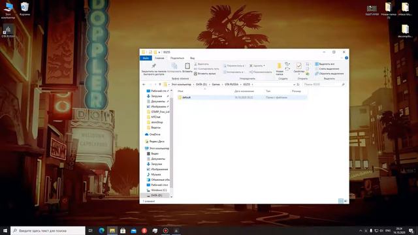Screen dimensions: 418x235
Task: Open Microsoft Store from the taskbar
Action: click(123, 230)
